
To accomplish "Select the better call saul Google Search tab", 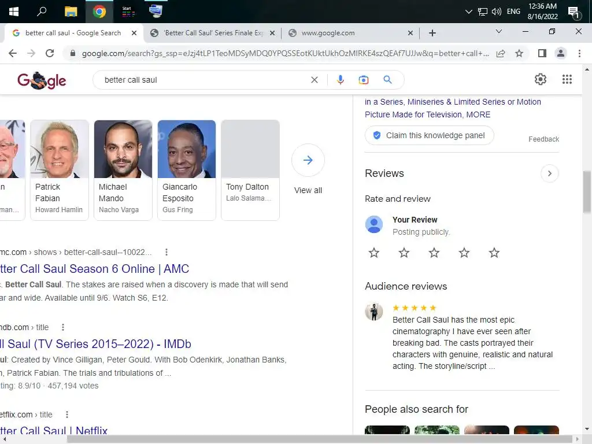I will click(73, 33).
